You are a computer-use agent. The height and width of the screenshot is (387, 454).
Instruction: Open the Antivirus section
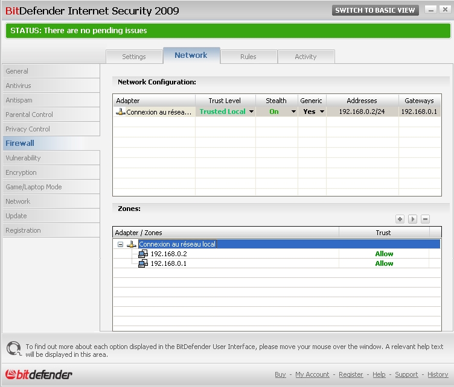[x=51, y=86]
